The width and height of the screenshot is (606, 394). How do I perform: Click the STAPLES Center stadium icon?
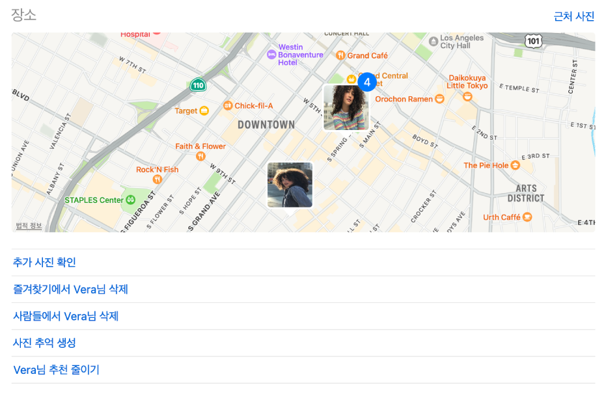point(131,200)
